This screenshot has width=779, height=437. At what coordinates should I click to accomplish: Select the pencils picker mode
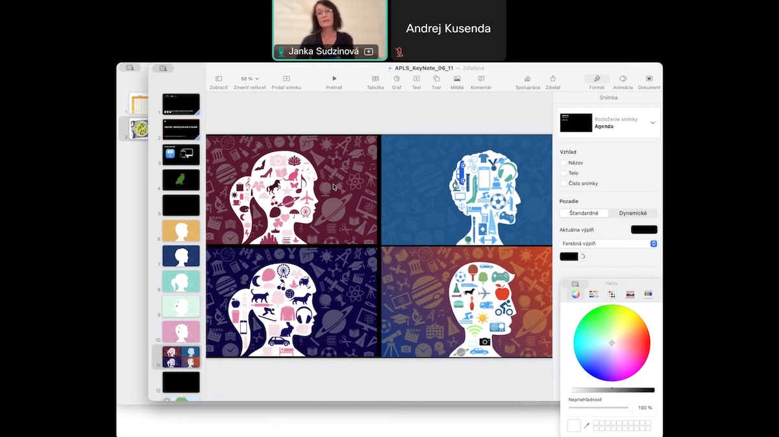[648, 294]
